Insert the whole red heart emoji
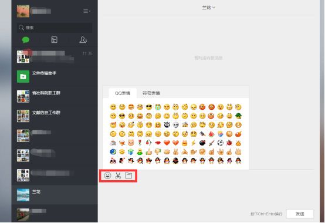Screen dimensions: 325x223 167,143
